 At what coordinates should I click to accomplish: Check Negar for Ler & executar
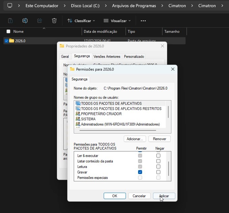pyautogui.click(x=158, y=156)
